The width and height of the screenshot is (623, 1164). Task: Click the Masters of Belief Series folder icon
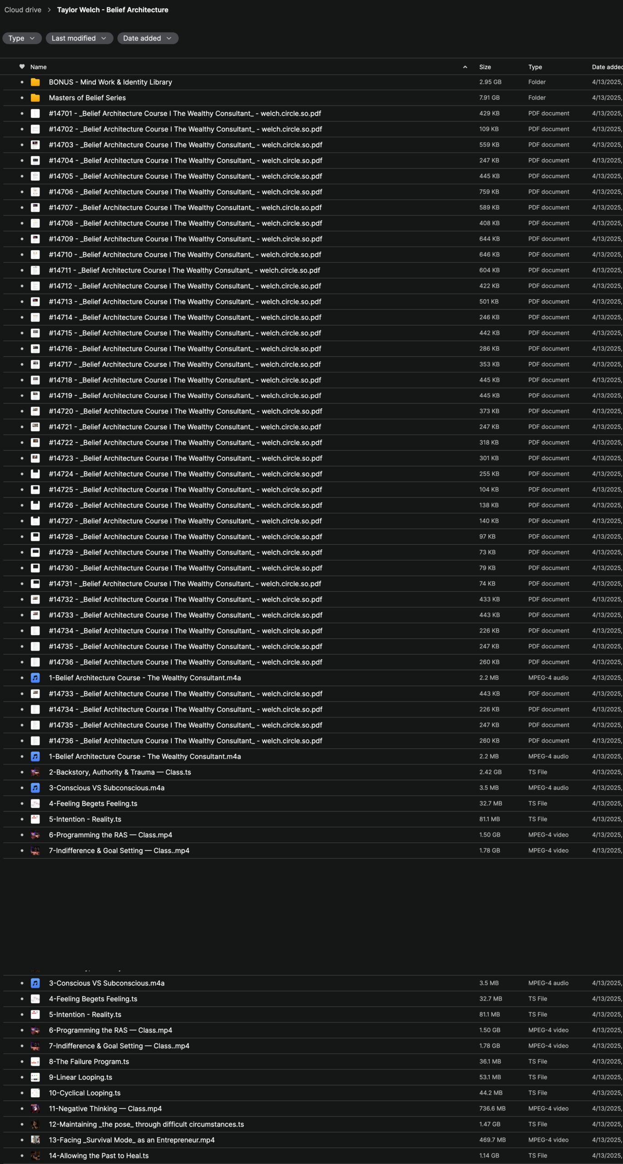(x=35, y=98)
